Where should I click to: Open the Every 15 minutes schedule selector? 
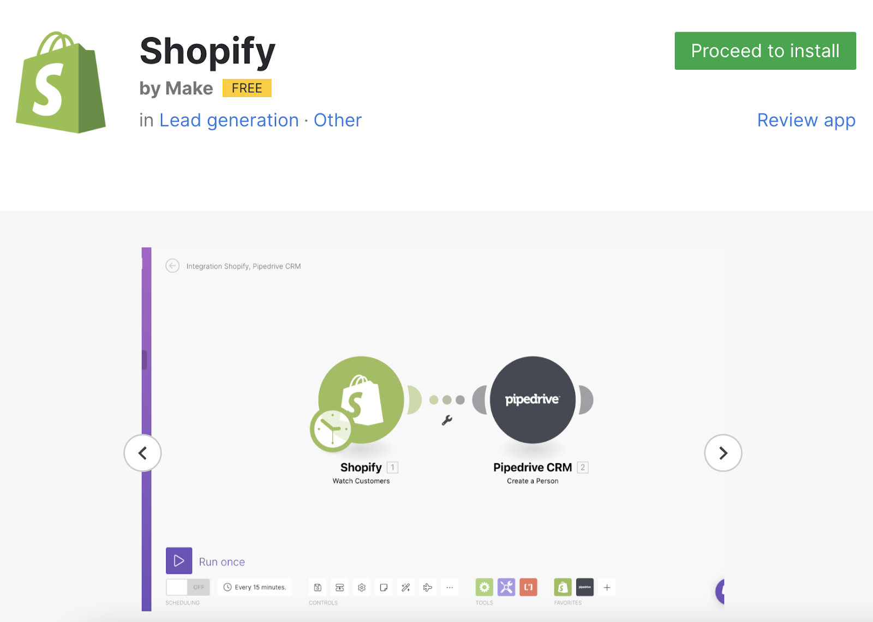tap(255, 587)
